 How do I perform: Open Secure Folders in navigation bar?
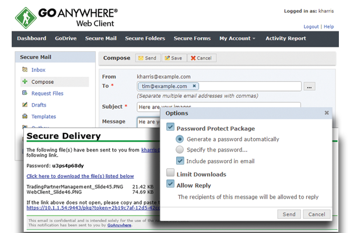pyautogui.click(x=145, y=38)
